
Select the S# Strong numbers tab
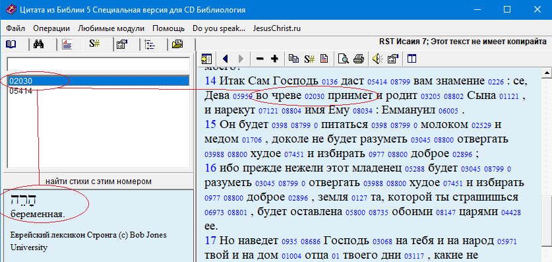94,44
